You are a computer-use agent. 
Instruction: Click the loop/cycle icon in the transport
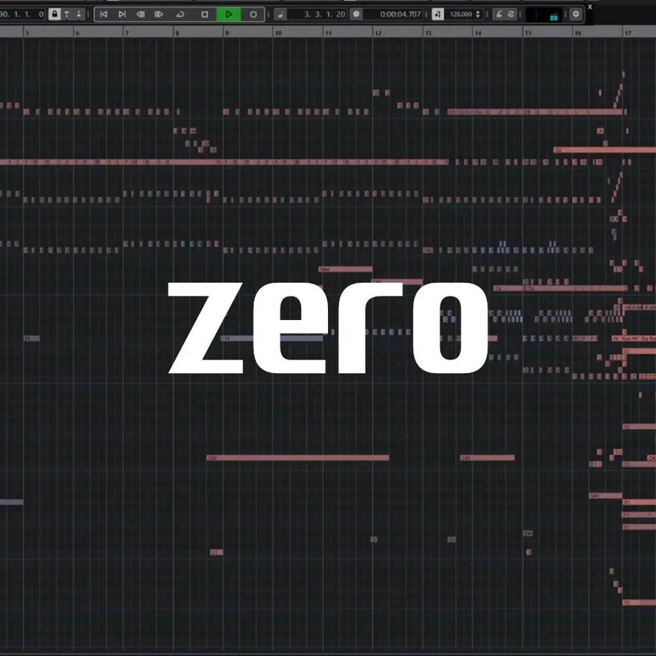179,14
